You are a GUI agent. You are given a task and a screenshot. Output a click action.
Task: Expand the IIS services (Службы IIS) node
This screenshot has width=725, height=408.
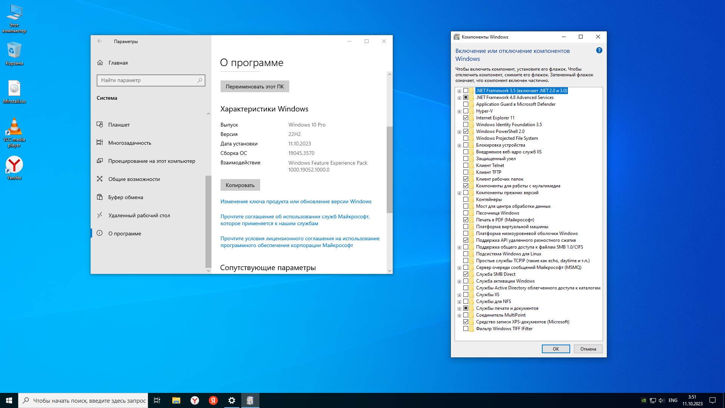[459, 295]
